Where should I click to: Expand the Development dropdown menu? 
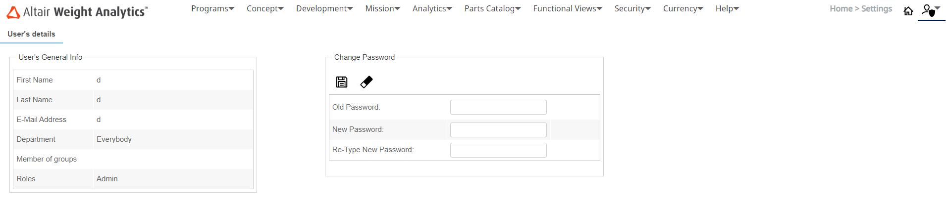[x=324, y=9]
